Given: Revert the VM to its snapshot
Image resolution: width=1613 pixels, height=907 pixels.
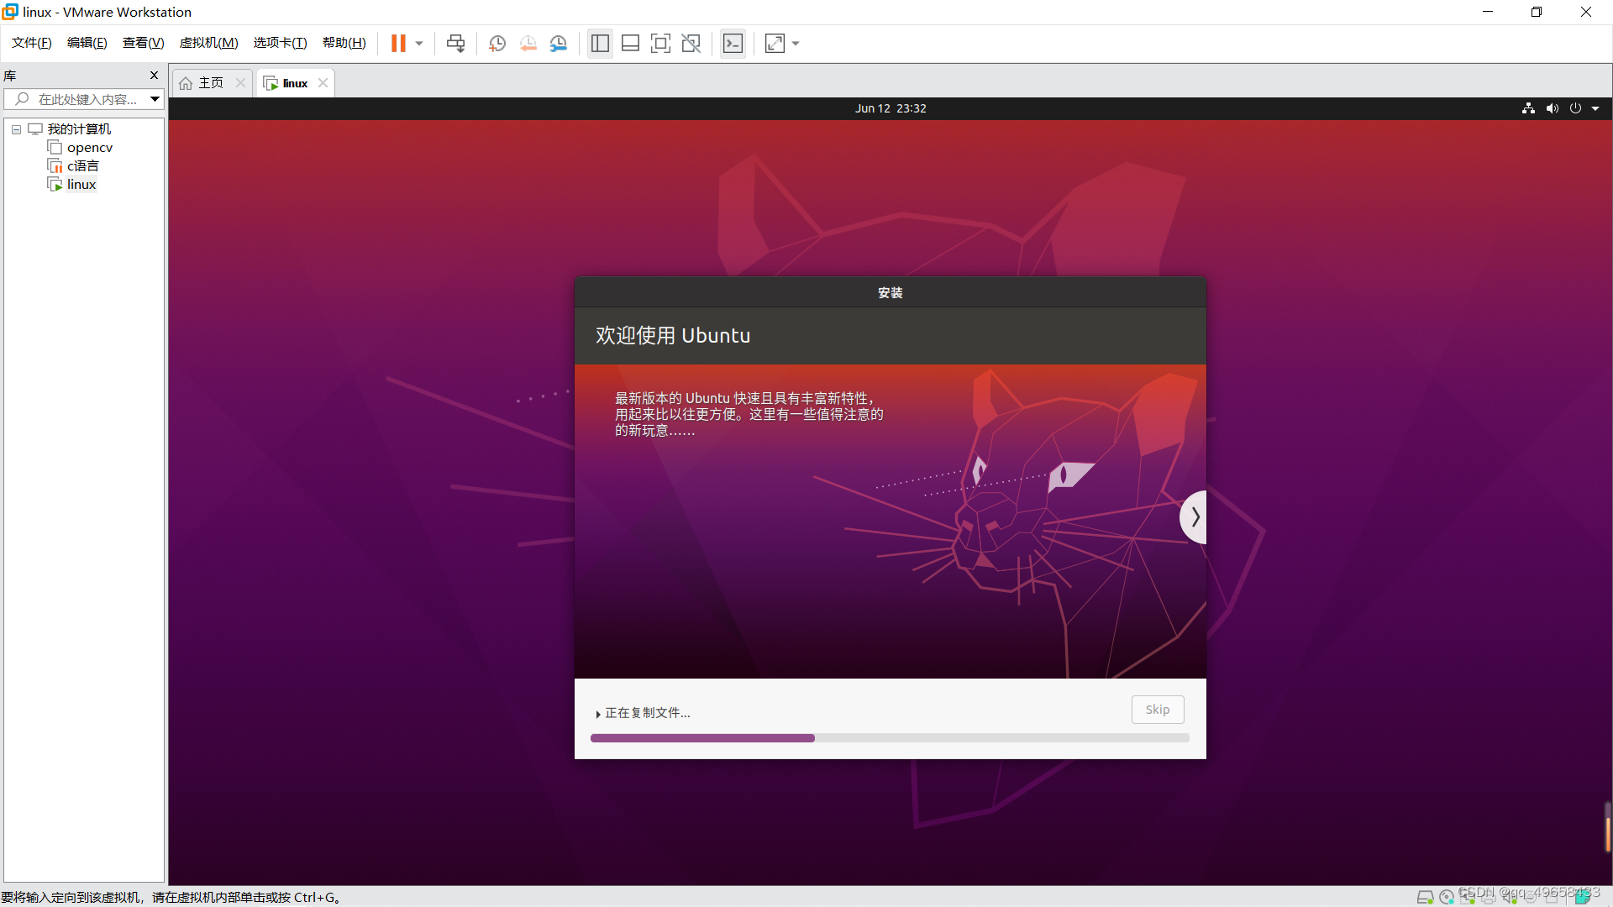Looking at the screenshot, I should (528, 43).
